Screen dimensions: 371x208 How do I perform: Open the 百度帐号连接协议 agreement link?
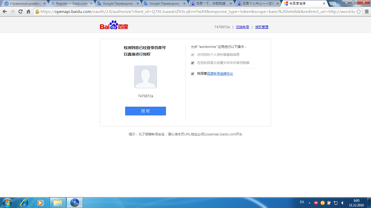tap(220, 74)
